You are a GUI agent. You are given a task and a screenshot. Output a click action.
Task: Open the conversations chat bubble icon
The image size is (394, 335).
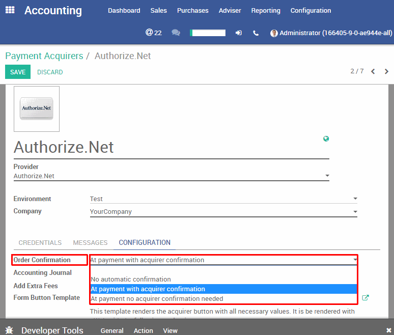[x=176, y=33]
